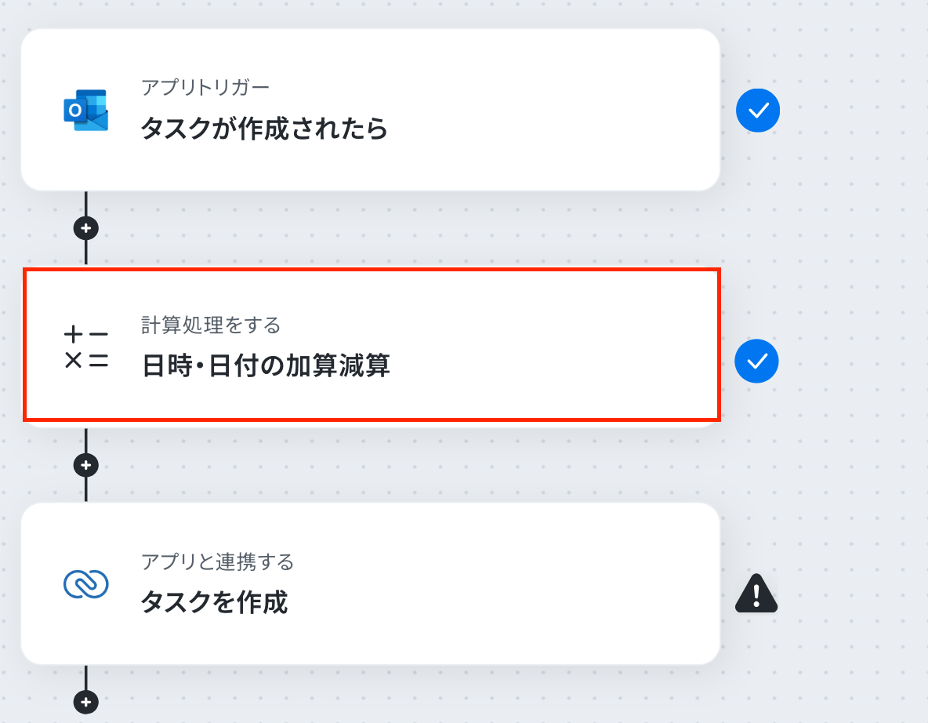Add a step below the 日時・日付の加算減算 card
The width and height of the screenshot is (928, 723).
pos(85,466)
